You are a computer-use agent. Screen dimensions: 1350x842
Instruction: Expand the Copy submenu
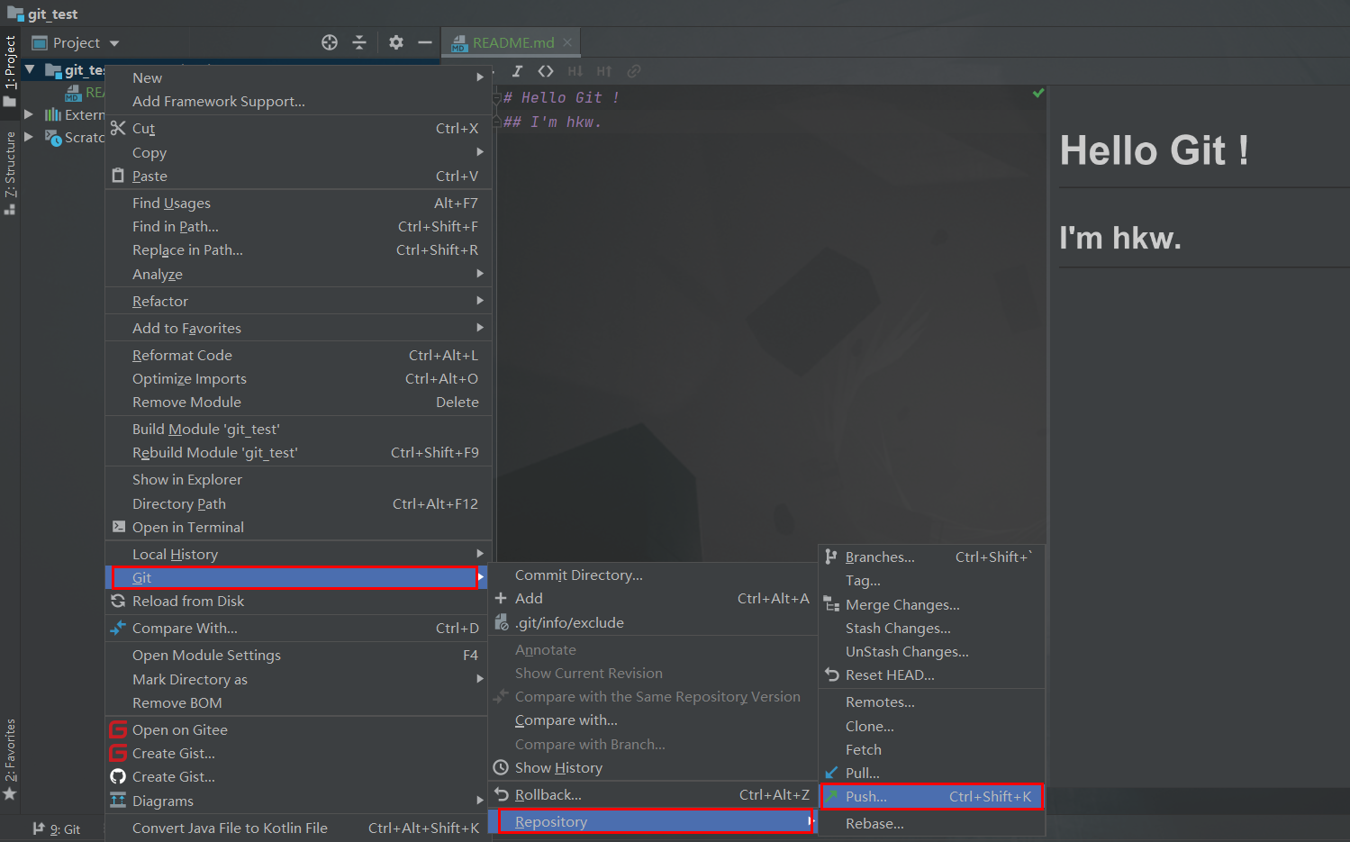click(x=298, y=152)
